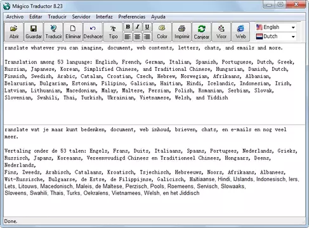Align text center in toolbar
Viewport: 309px width, 228px height.
tap(138, 37)
